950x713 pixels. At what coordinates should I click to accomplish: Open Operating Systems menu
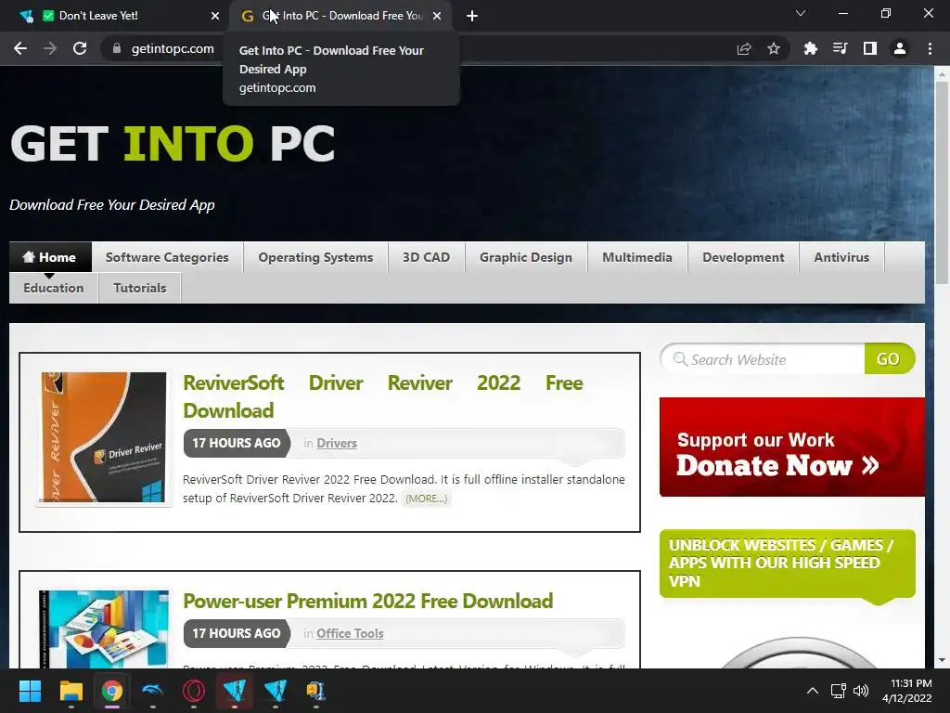coord(315,257)
